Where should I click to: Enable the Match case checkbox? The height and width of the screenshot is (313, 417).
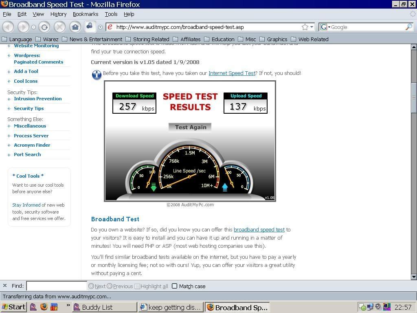point(175,286)
